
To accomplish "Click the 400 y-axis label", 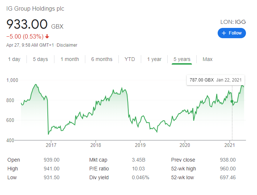I will click(x=10, y=140).
